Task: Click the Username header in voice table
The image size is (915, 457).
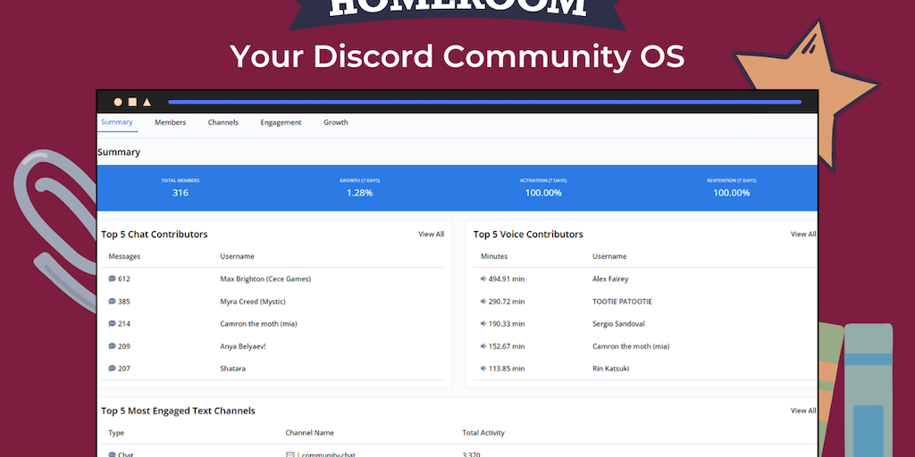Action: 609,256
